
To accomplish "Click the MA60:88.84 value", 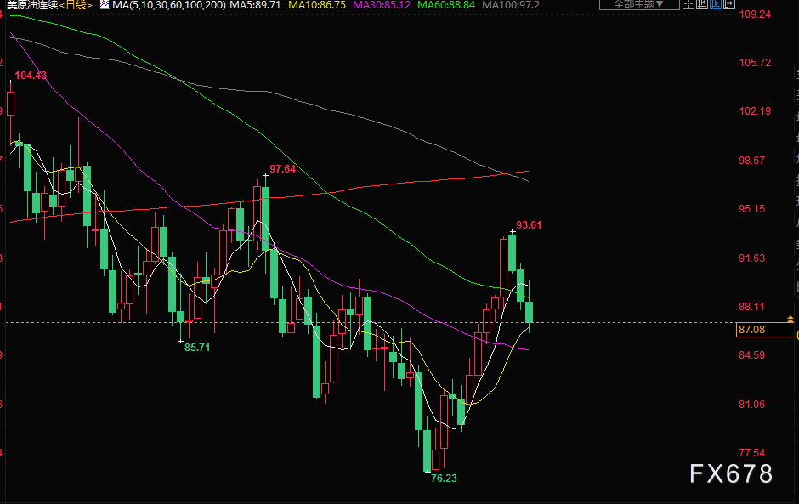I will [446, 5].
